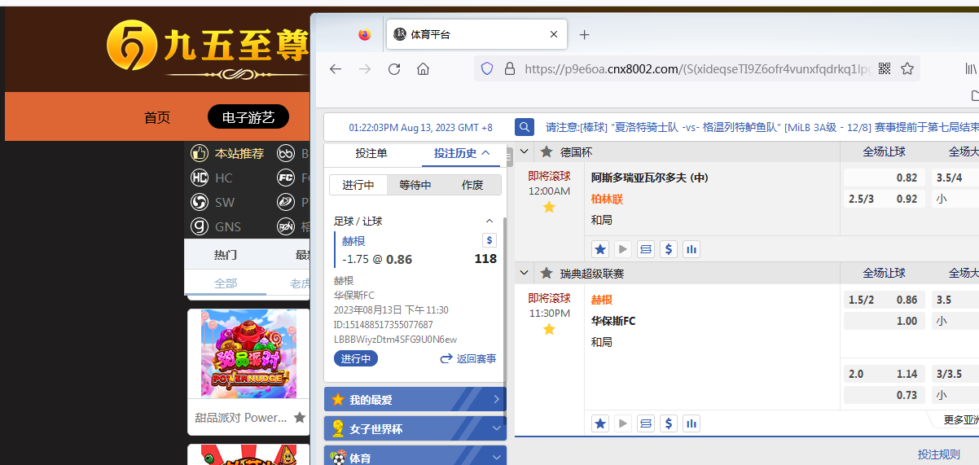Viewport: 979px width, 465px height.
Task: Click the list icon under the 德国杯 match
Action: 646,249
